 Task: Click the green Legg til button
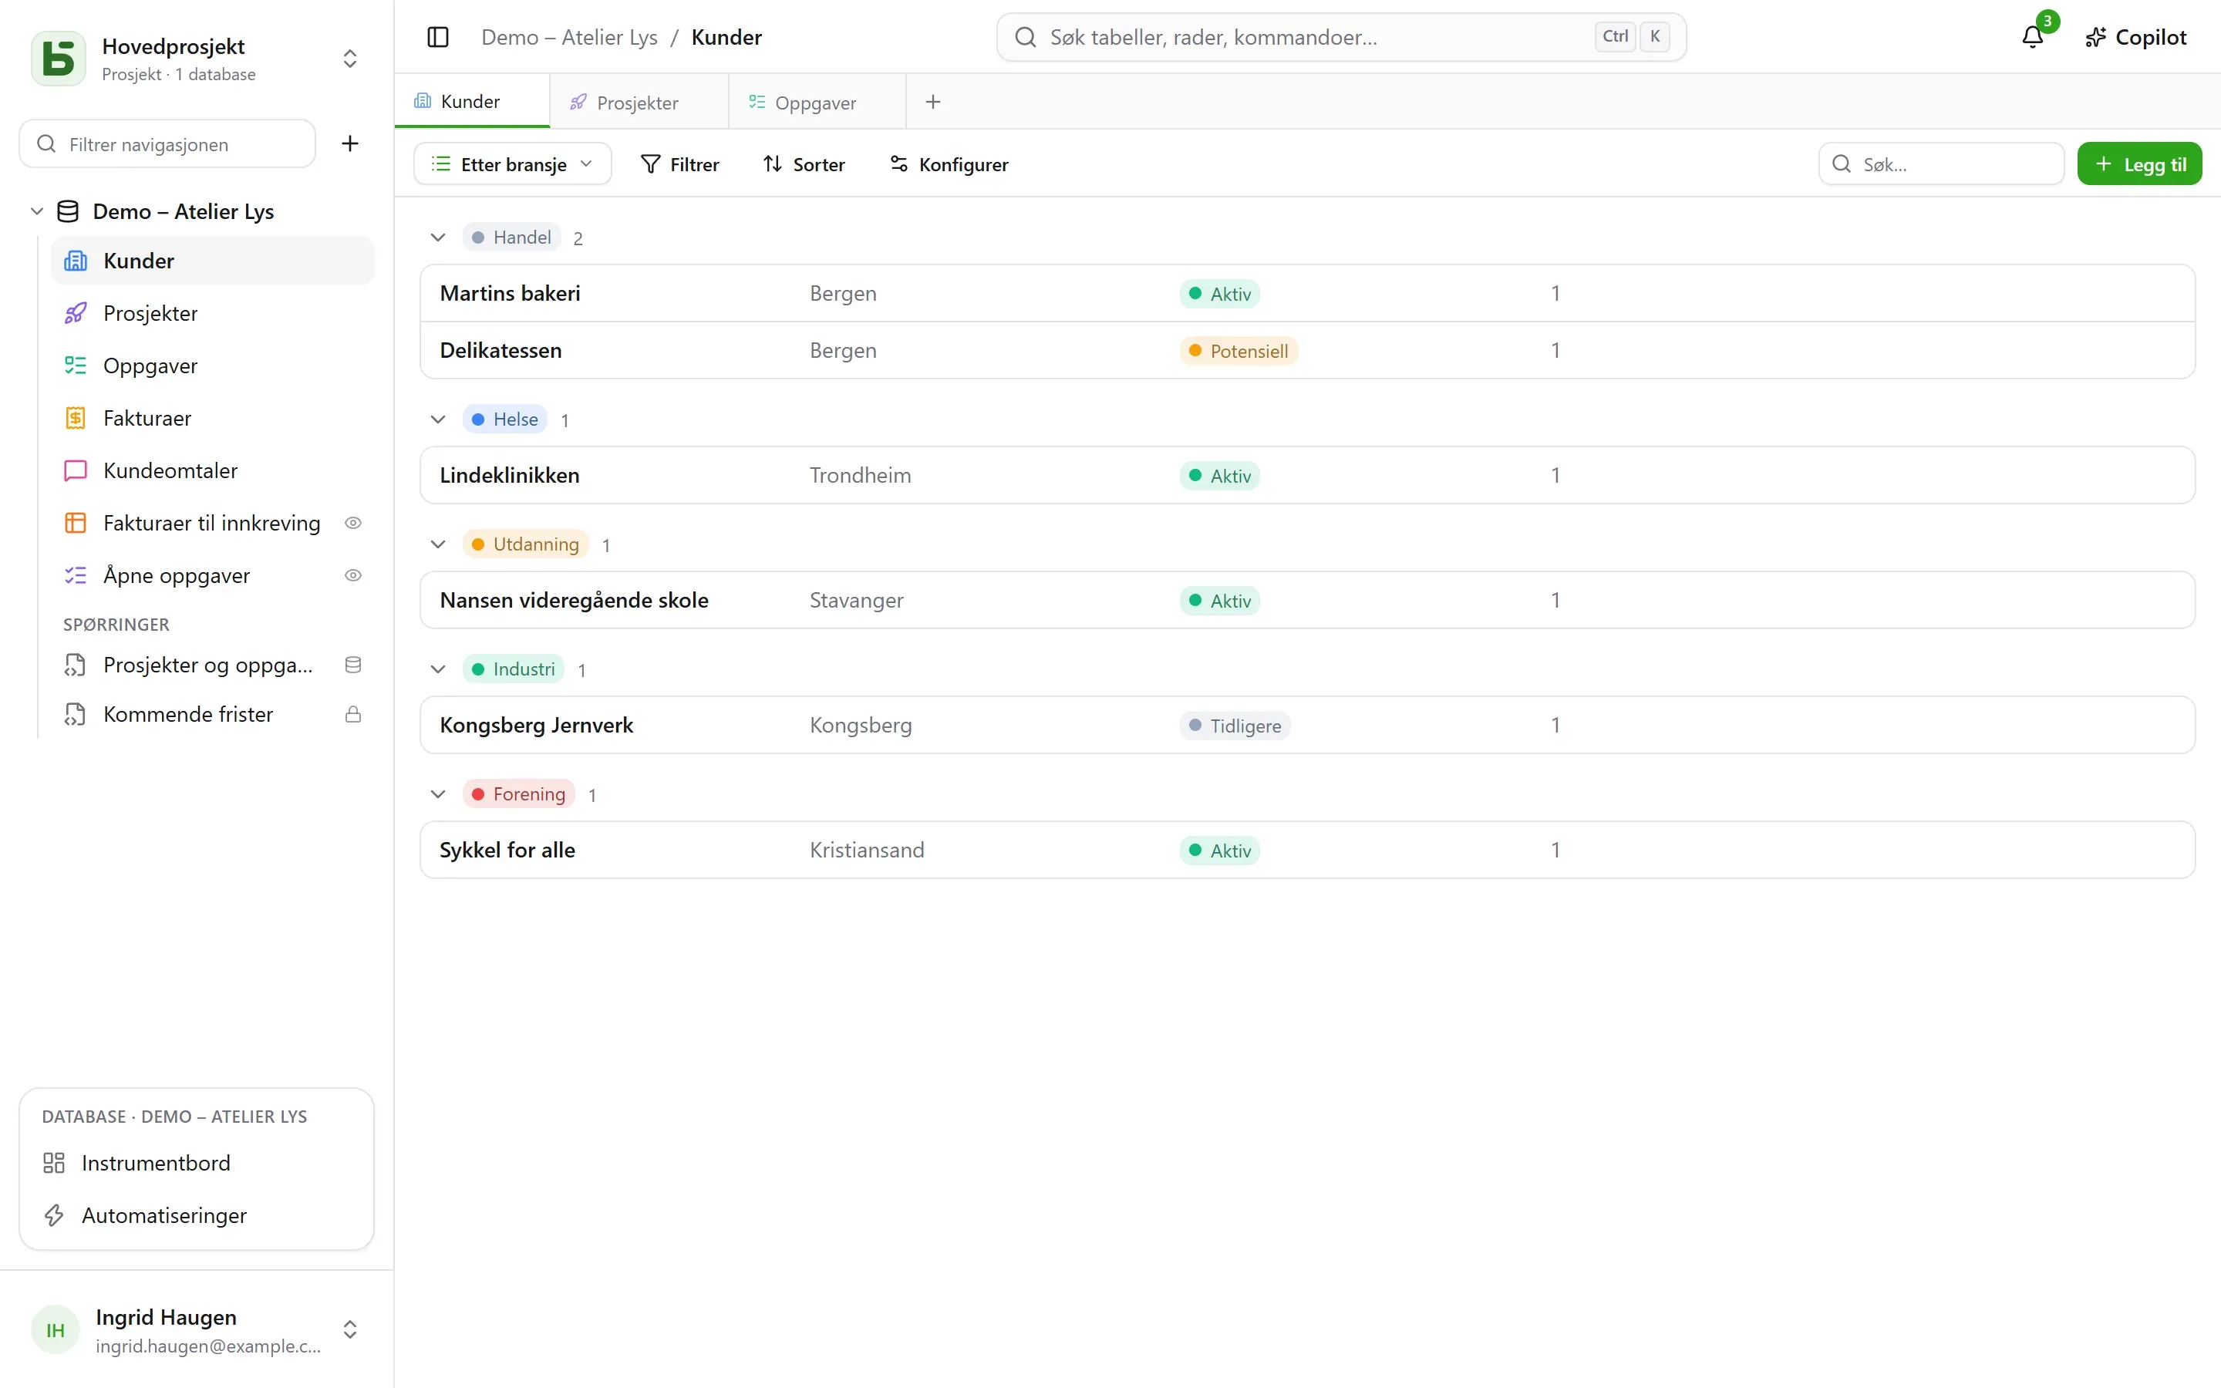[x=2139, y=164]
